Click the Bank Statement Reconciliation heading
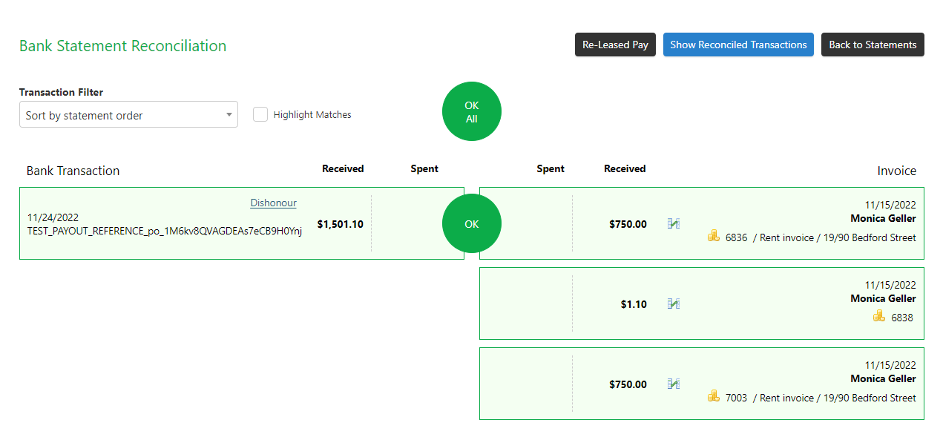Image resolution: width=943 pixels, height=440 pixels. [x=122, y=46]
